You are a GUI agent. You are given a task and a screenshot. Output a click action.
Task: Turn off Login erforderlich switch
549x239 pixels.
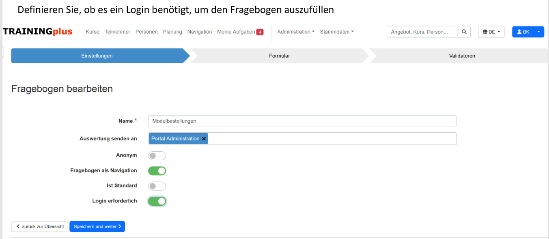(x=157, y=201)
